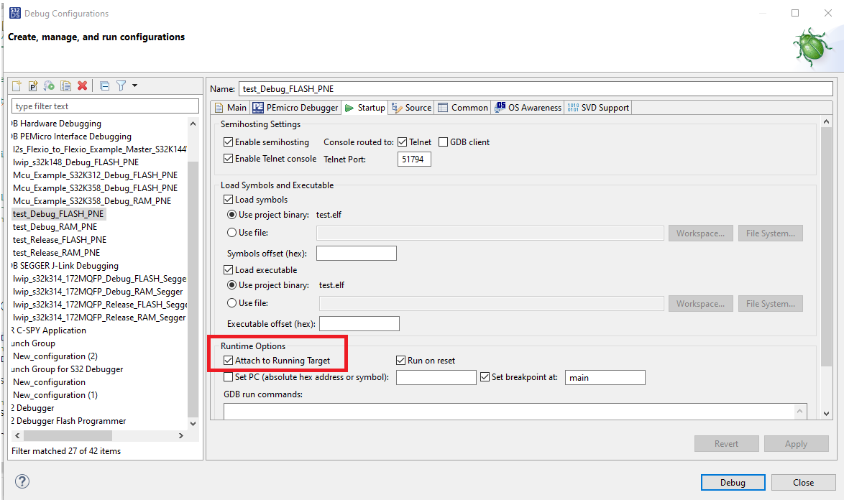844x500 pixels.
Task: Select test_Debug_RAM_PNE configuration
Action: click(x=55, y=227)
